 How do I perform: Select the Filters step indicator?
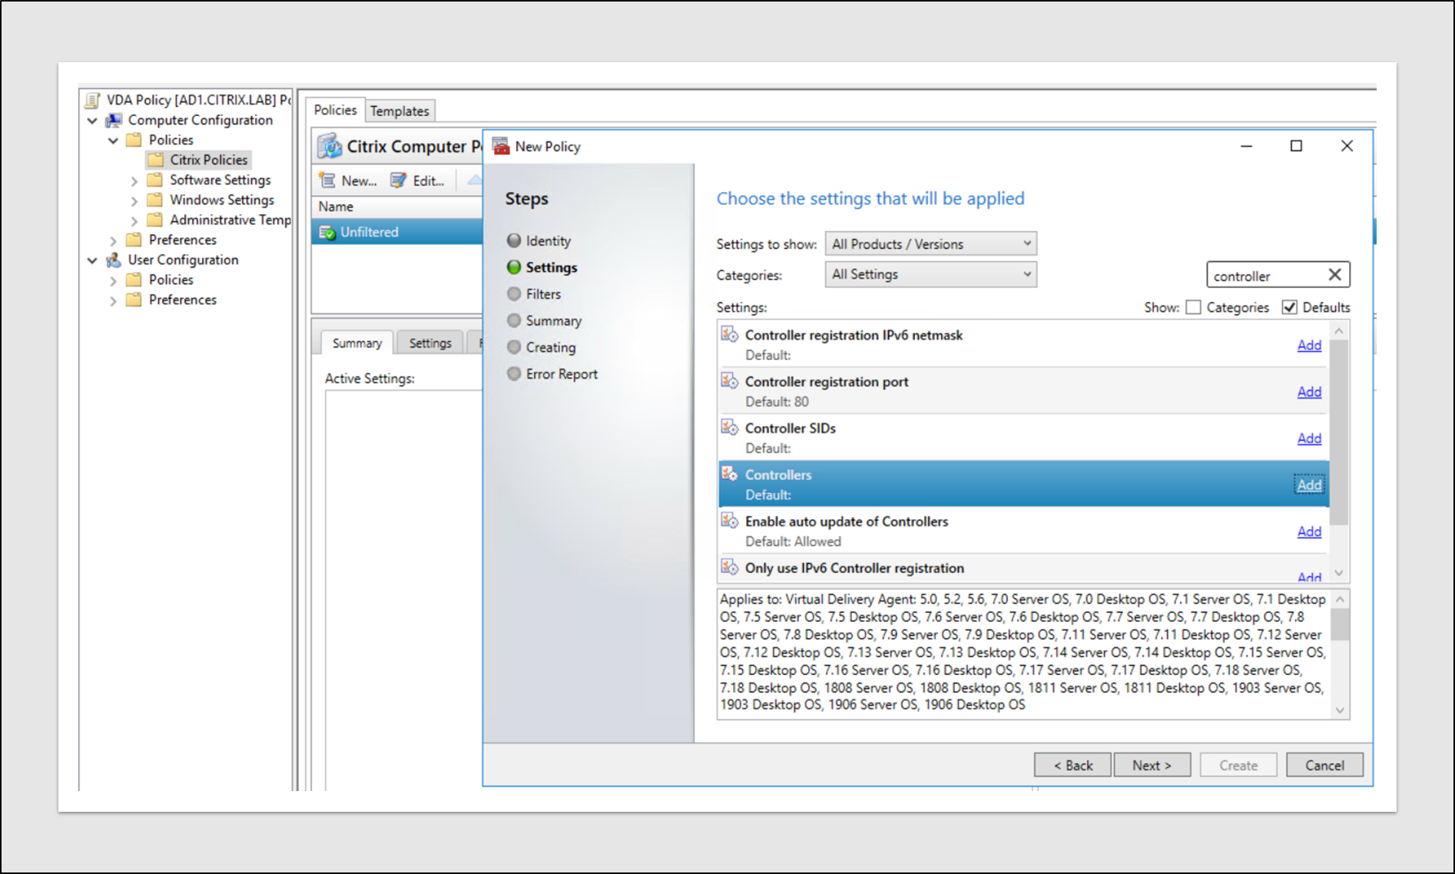click(x=514, y=294)
